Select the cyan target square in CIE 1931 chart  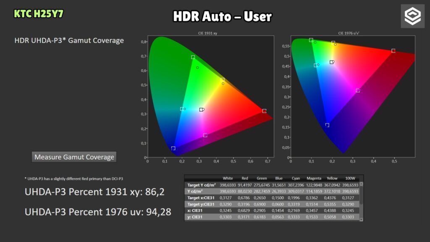tap(182, 109)
